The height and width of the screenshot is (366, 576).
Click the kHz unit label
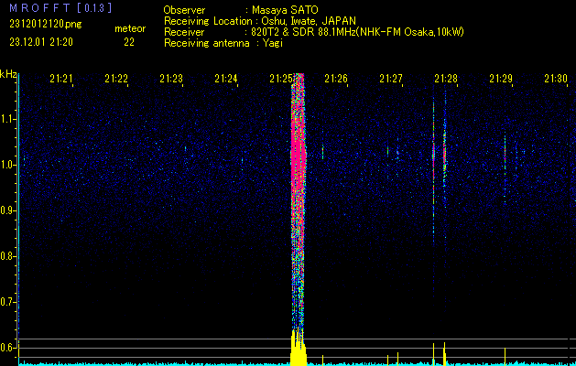click(x=8, y=74)
